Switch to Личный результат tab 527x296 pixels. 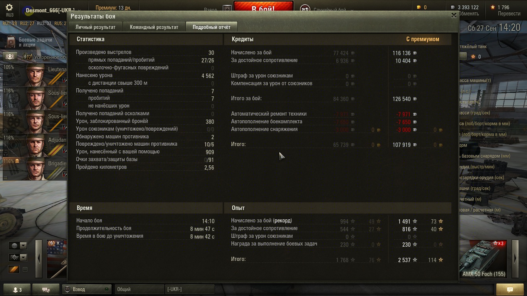pyautogui.click(x=95, y=27)
